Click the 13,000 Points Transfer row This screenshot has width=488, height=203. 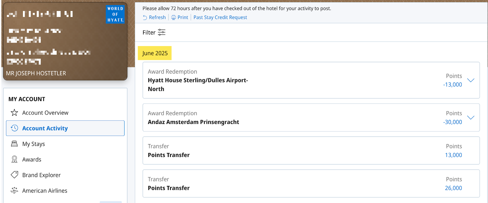[311, 150]
